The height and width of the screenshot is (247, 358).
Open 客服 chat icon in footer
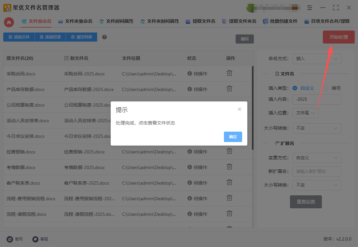pos(35,239)
